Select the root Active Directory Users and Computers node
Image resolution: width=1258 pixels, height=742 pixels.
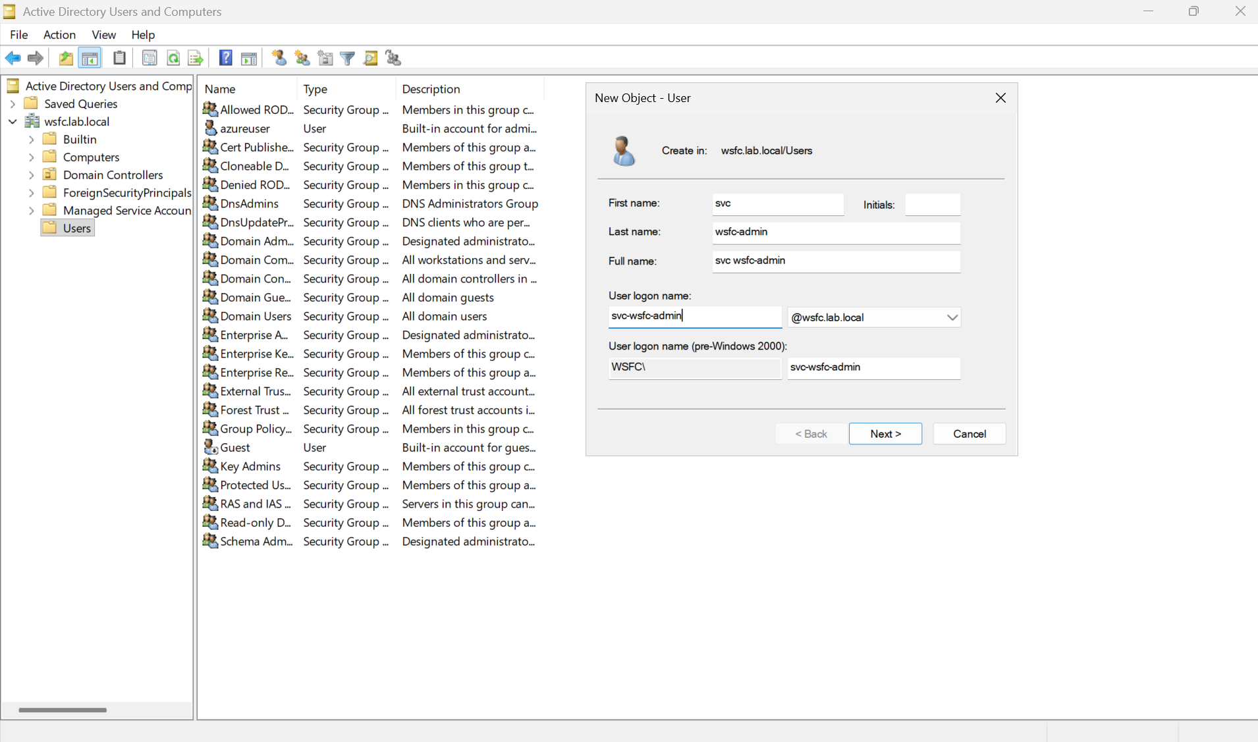click(x=108, y=86)
